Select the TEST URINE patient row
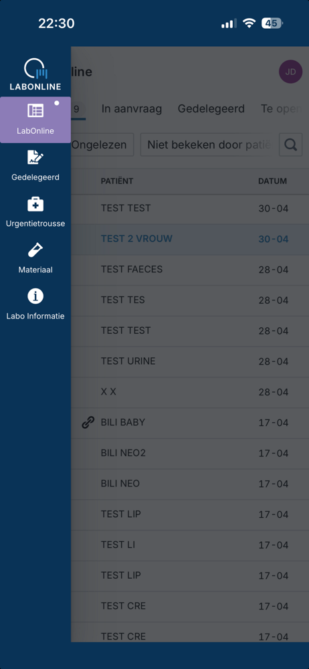Viewport: 309px width, 669px height. 190,361
